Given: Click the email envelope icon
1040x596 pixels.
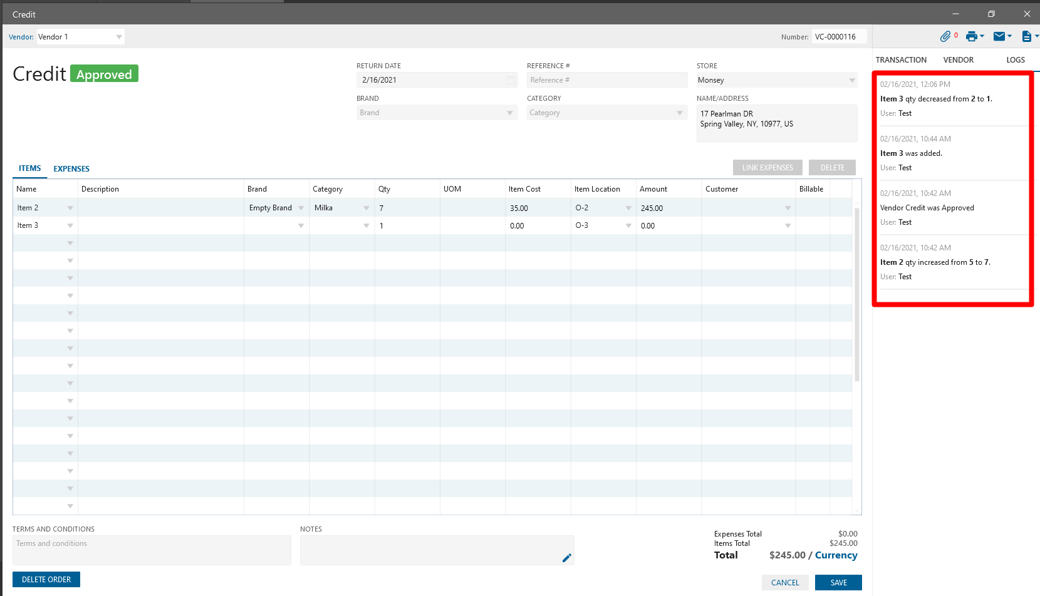Looking at the screenshot, I should (999, 36).
